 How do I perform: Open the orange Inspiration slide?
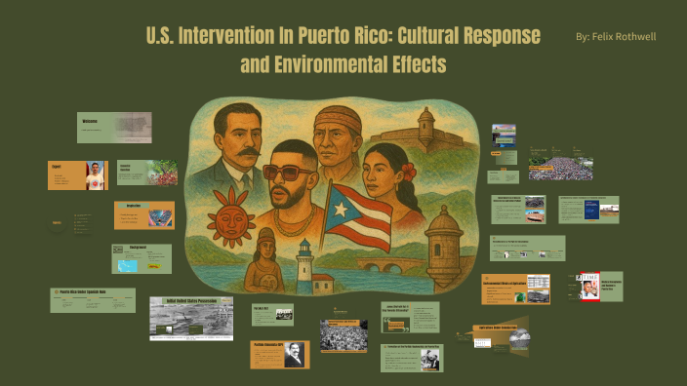pos(144,215)
